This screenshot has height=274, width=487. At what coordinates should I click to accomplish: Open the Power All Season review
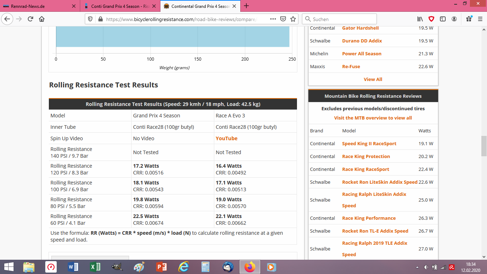362,54
